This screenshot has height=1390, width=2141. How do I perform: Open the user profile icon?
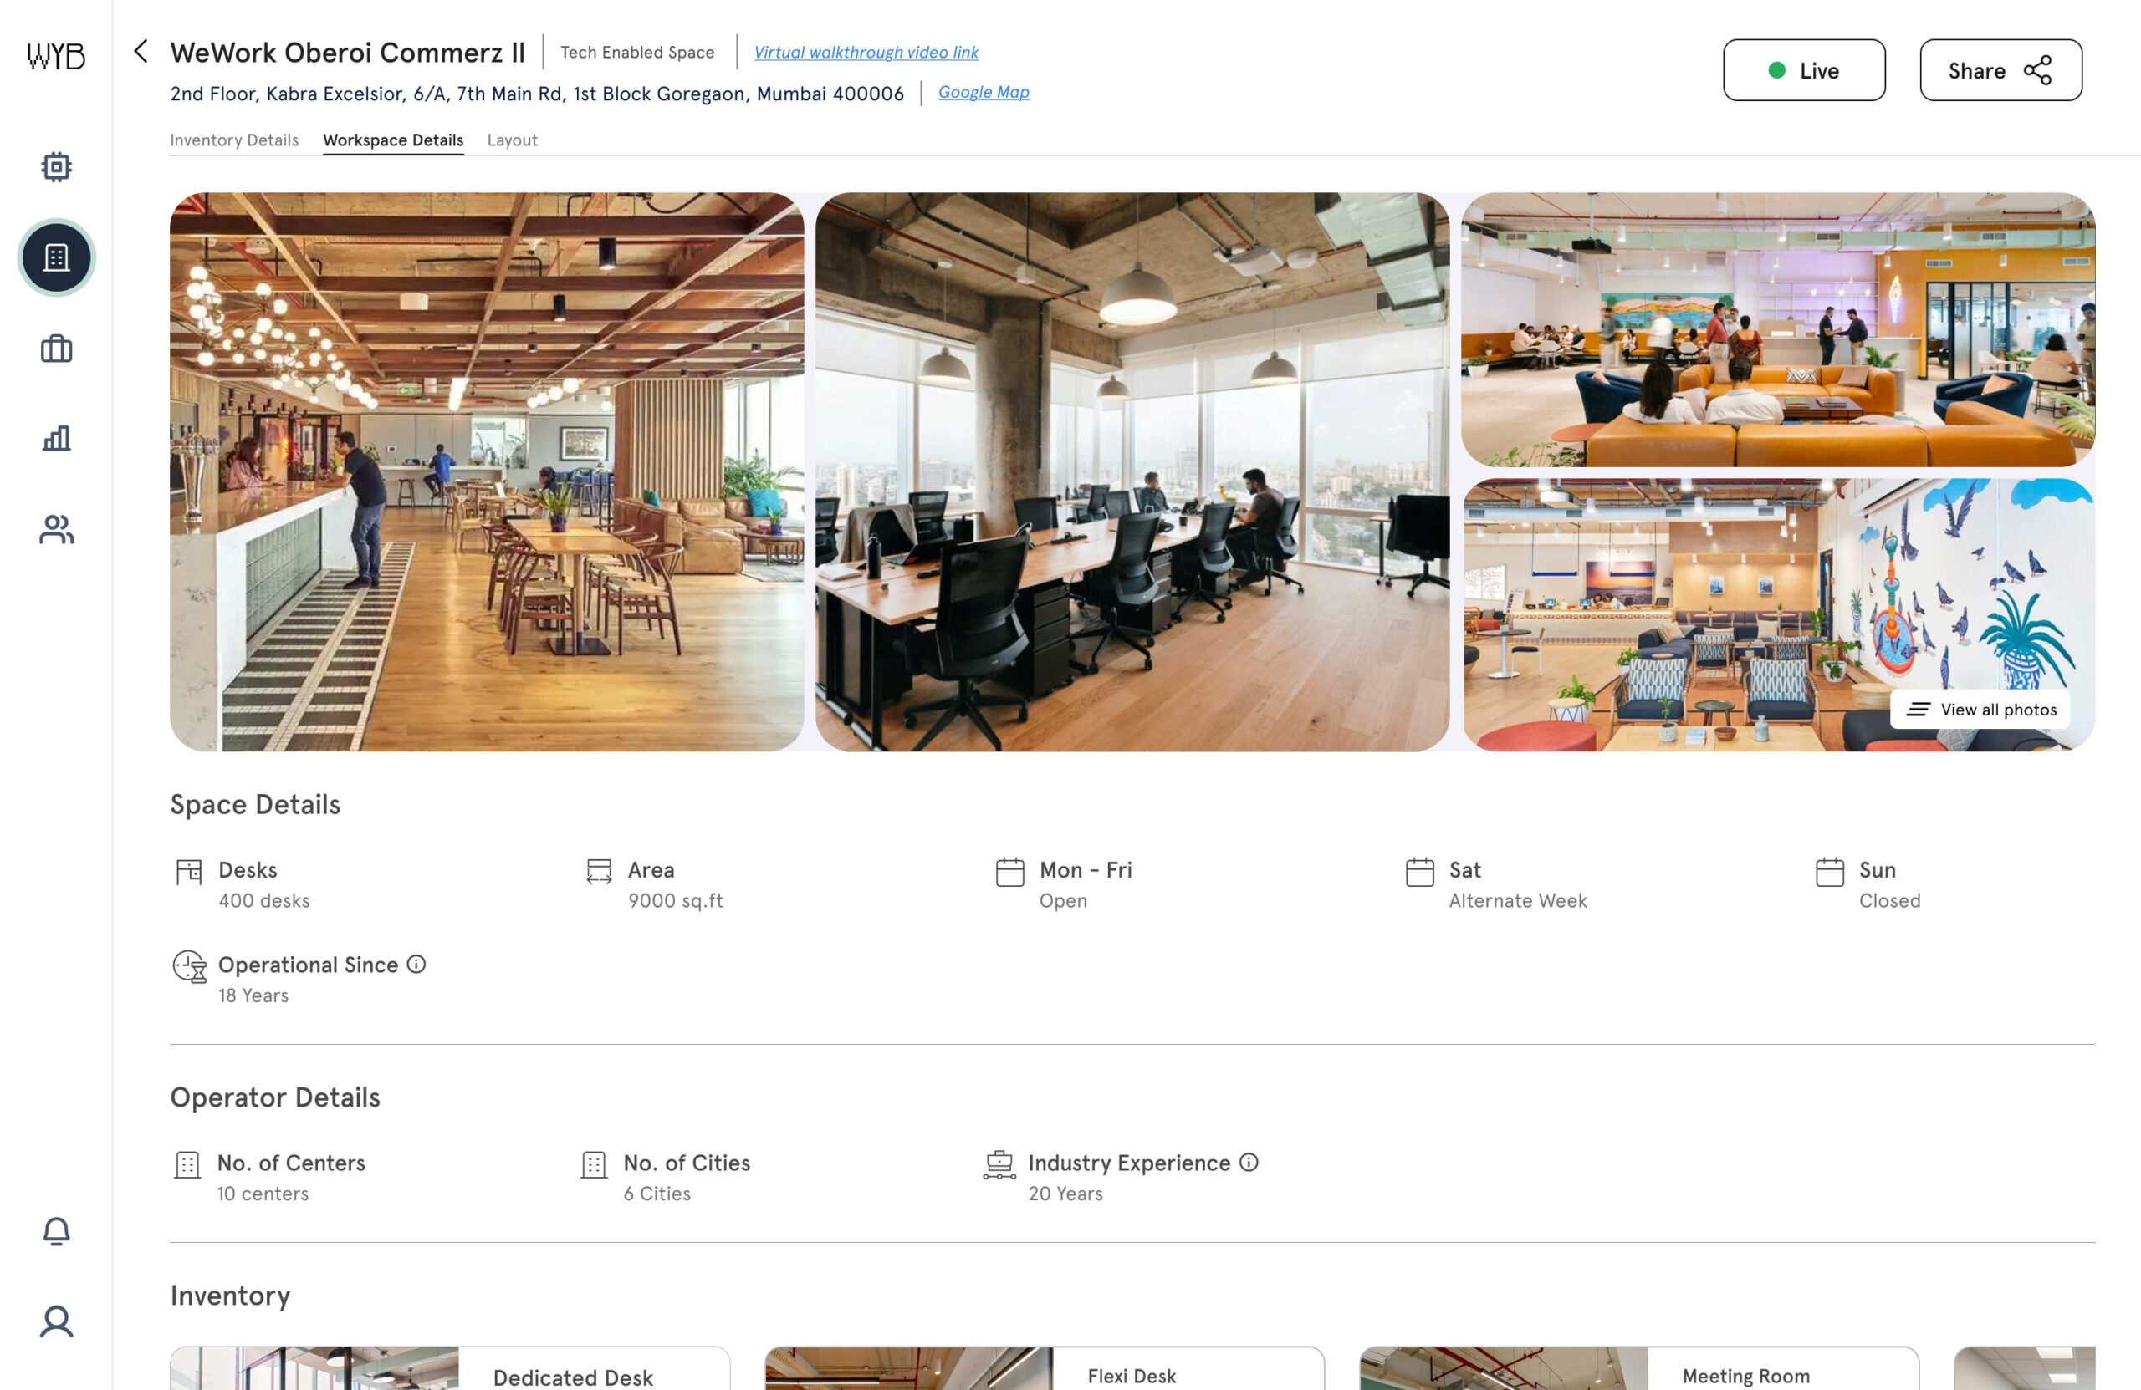point(56,1321)
